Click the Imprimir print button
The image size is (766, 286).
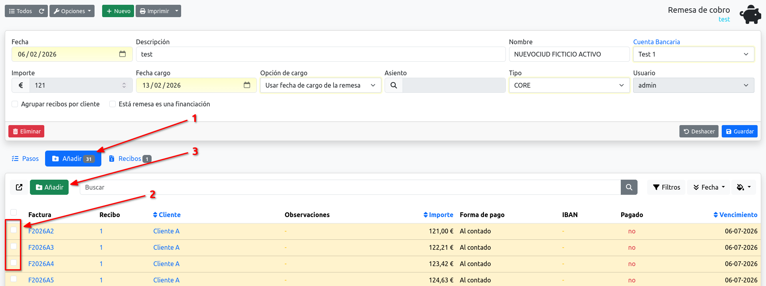[x=154, y=11]
